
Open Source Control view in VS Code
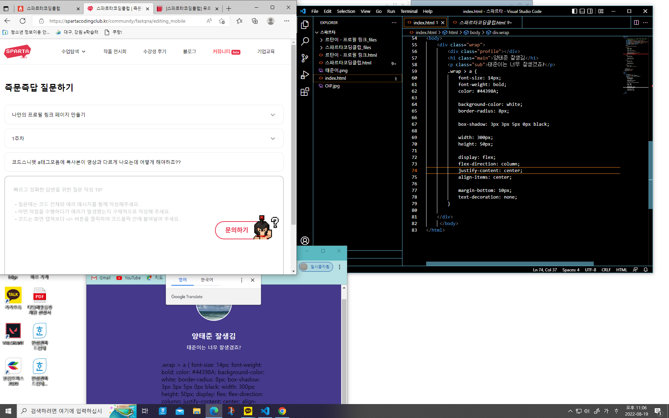[305, 58]
